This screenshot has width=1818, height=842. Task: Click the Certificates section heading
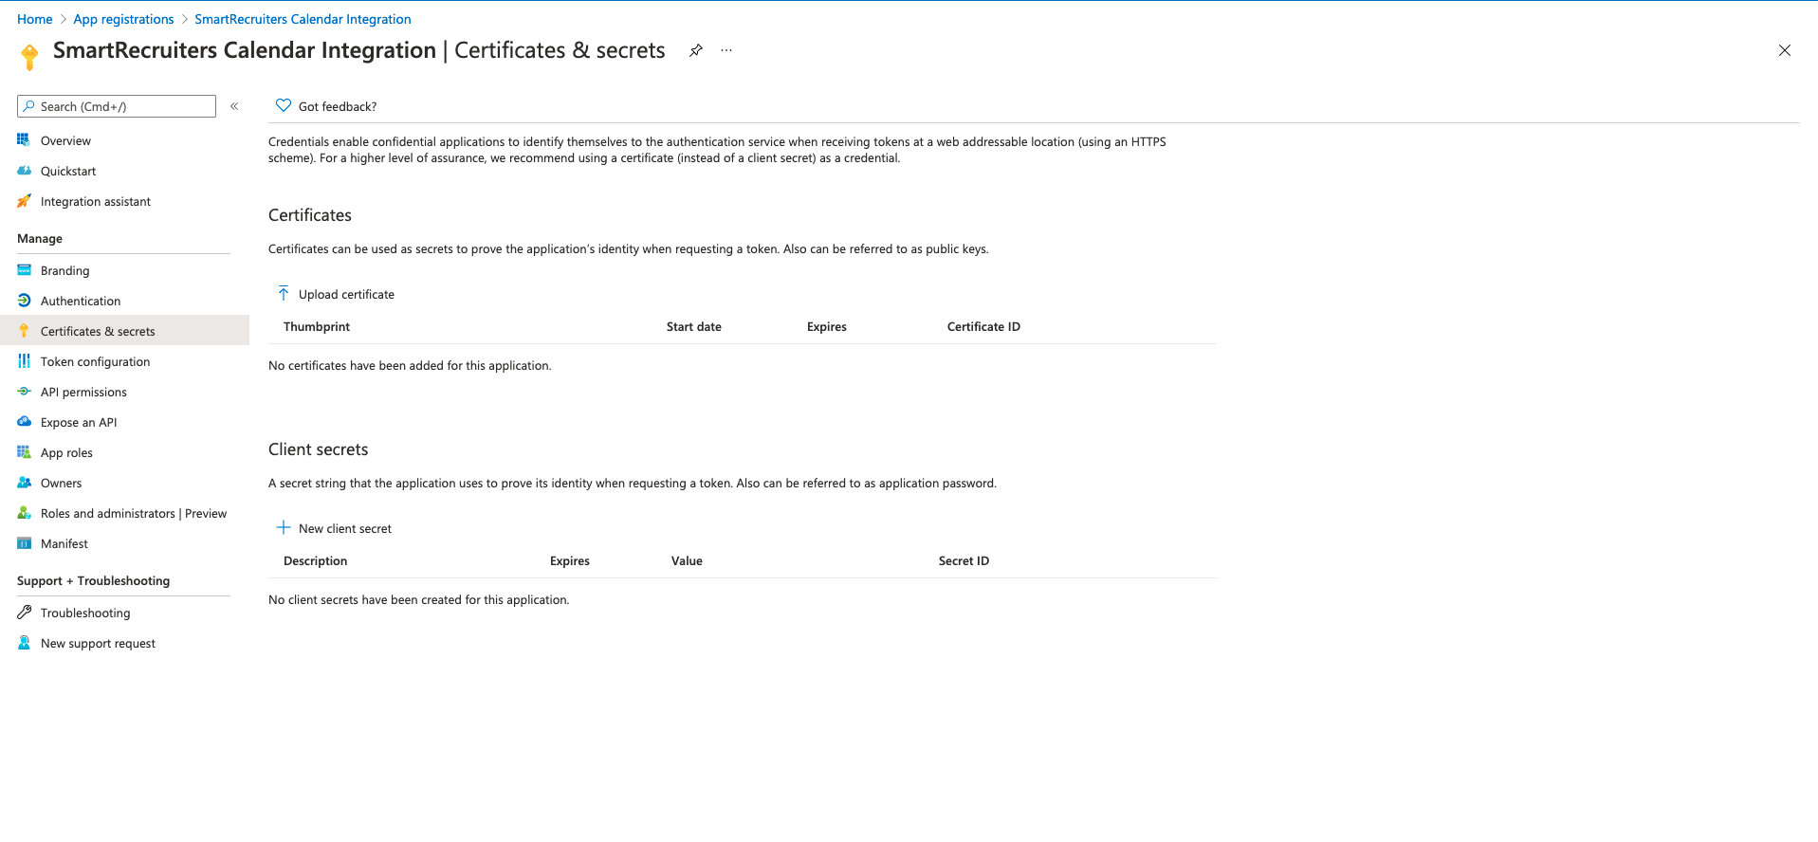point(310,215)
